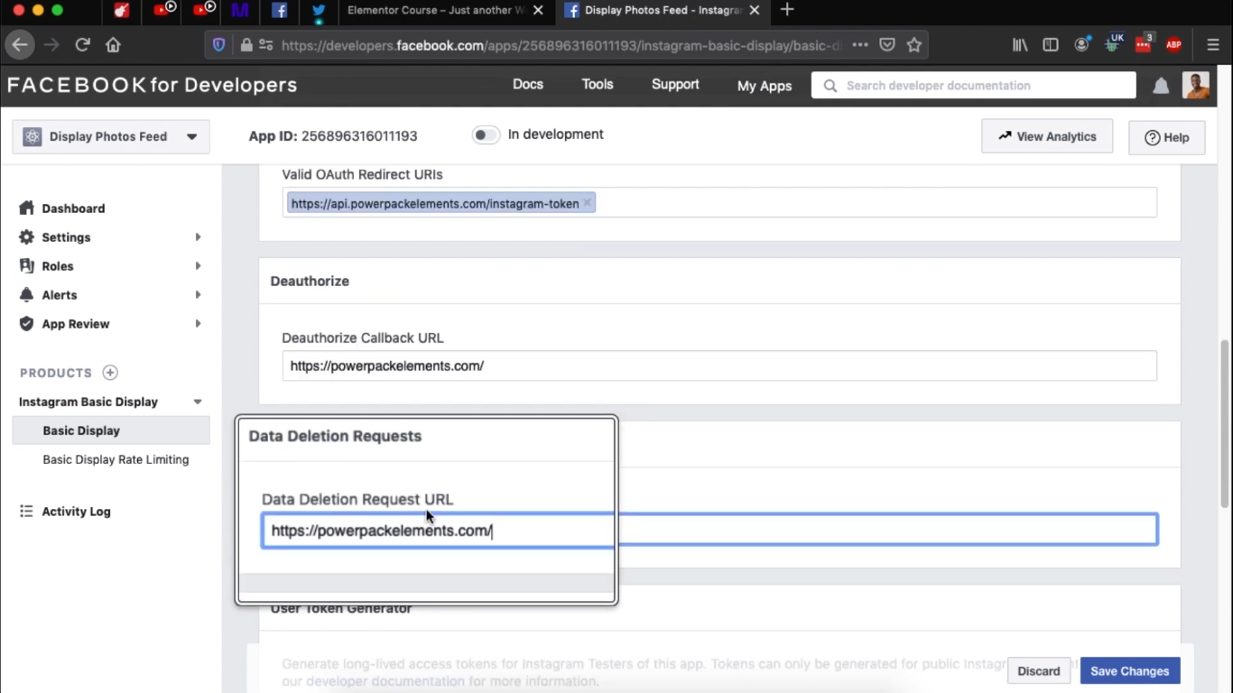Open the red extension with badge 3
1233x693 pixels.
point(1144,44)
